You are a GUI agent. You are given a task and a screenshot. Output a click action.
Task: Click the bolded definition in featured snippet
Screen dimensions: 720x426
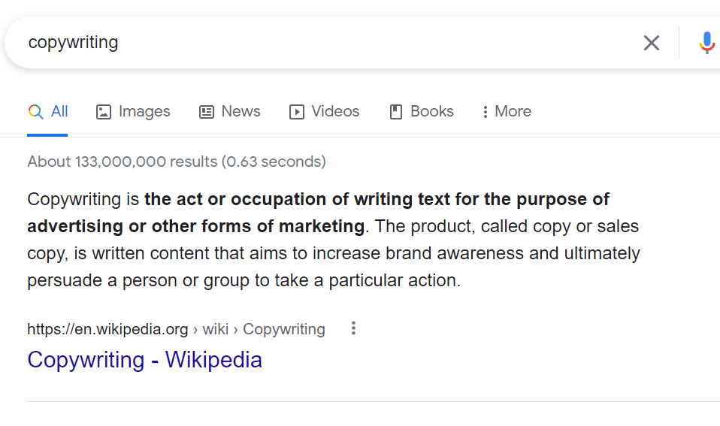[x=318, y=213]
